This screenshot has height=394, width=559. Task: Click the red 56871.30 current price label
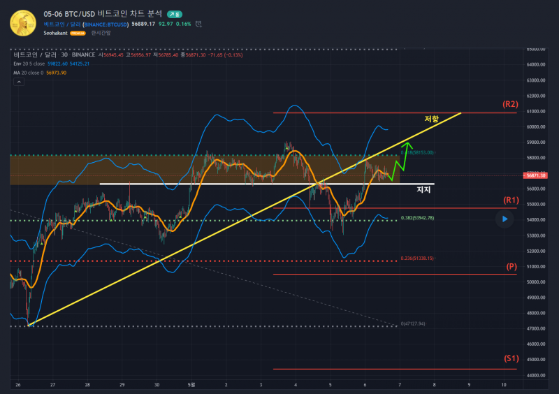pyautogui.click(x=537, y=175)
